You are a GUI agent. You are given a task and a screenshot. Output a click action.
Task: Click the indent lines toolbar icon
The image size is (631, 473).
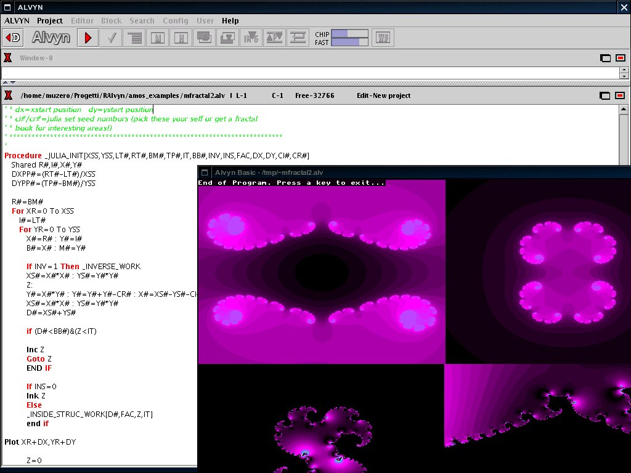134,38
